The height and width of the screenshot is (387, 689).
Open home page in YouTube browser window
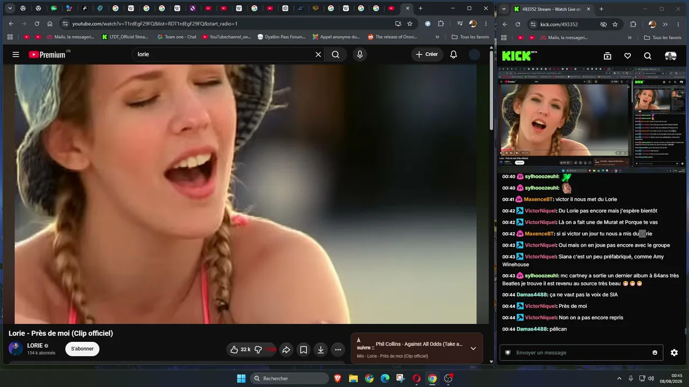click(x=50, y=24)
